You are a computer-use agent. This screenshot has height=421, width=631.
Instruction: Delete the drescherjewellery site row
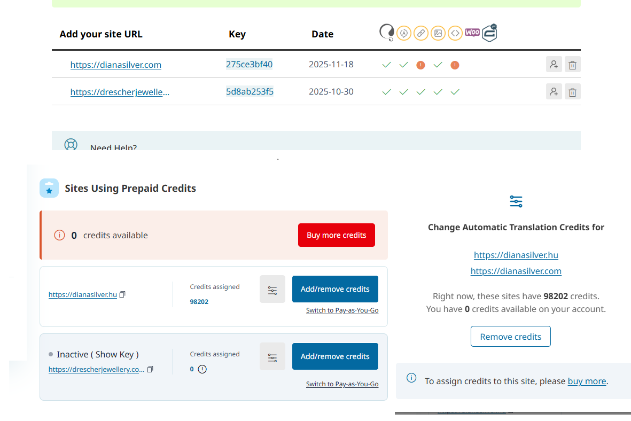[x=572, y=92]
